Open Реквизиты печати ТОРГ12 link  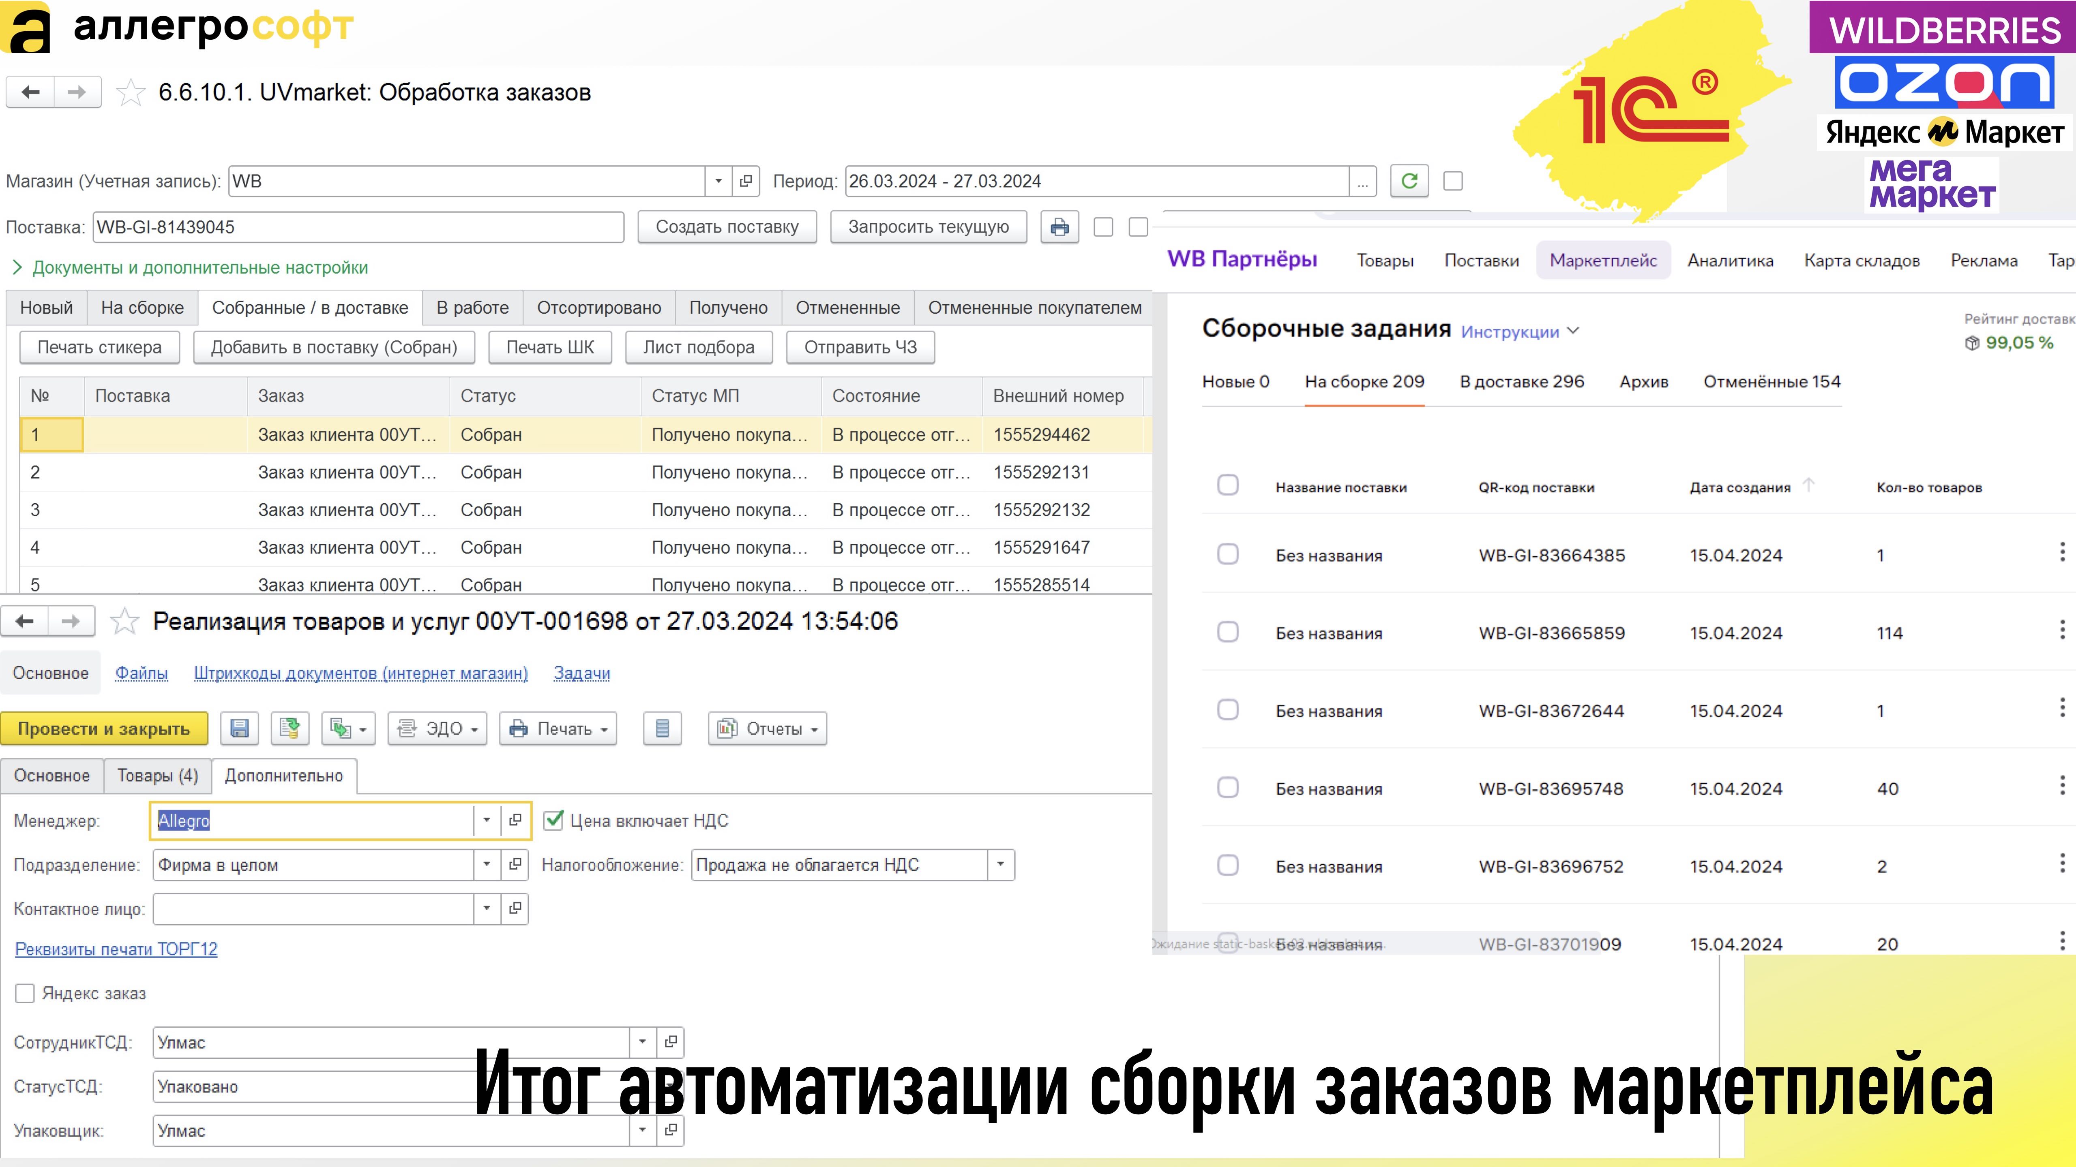point(116,949)
